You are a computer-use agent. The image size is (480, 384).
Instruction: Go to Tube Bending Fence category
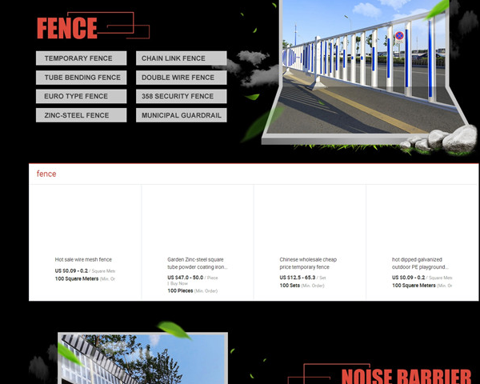coord(81,78)
